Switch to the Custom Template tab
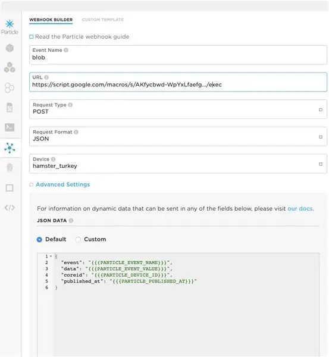 click(x=103, y=20)
